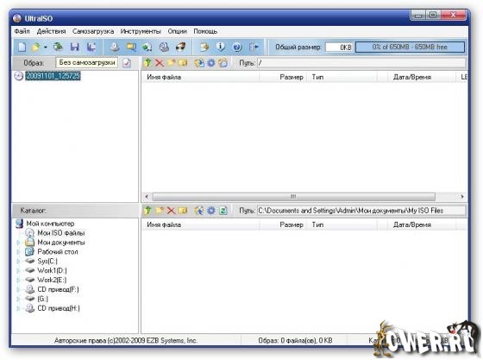Click the up-folder arrow icon in the catalog pane
The width and height of the screenshot is (483, 360).
[147, 211]
